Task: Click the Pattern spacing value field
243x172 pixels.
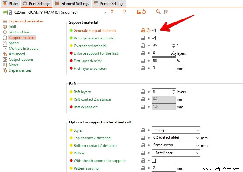Action: [164, 168]
